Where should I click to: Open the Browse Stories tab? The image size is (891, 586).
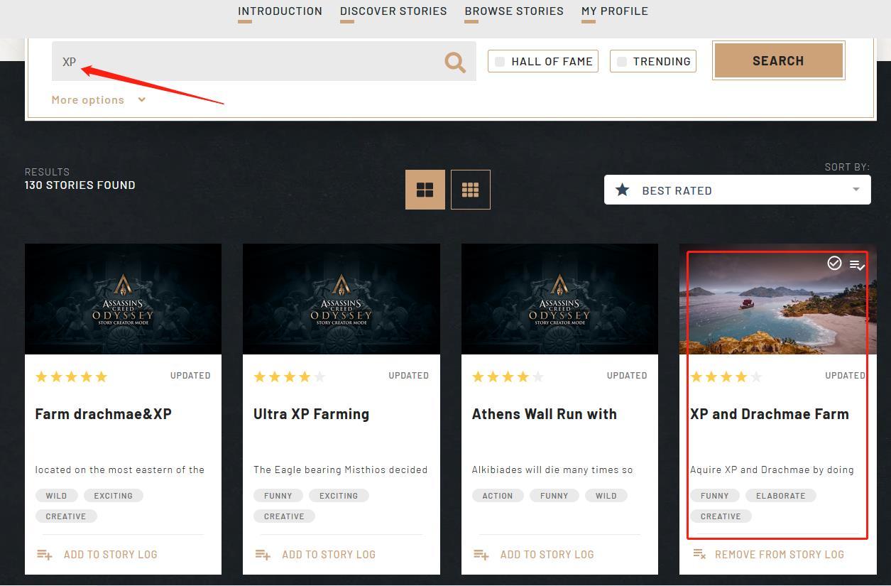point(514,11)
